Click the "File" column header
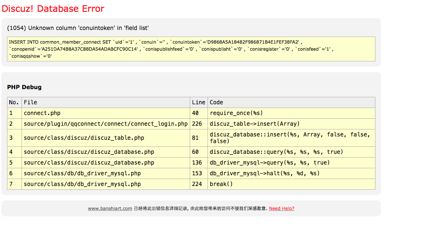This screenshot has height=230, width=441. [x=30, y=102]
